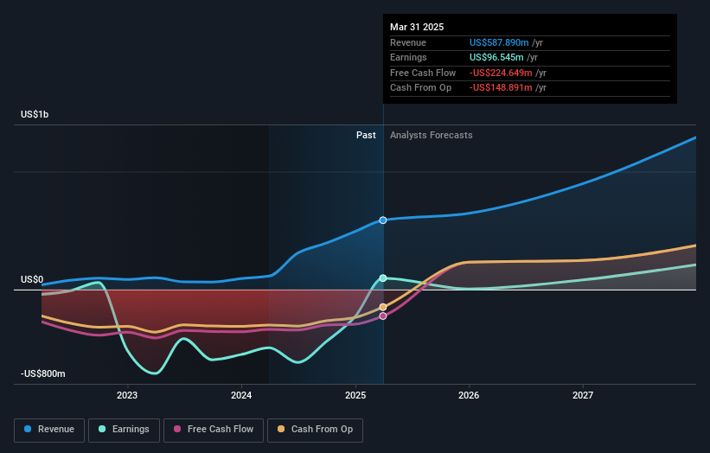Click the Revenue data point marker
Screen dimensions: 710x453
point(383,220)
